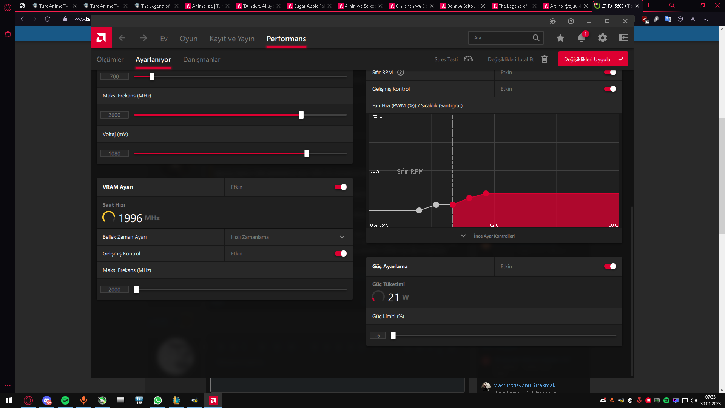This screenshot has width=725, height=408.
Task: Toggle the VRAM Ayarı switch
Action: pos(340,187)
